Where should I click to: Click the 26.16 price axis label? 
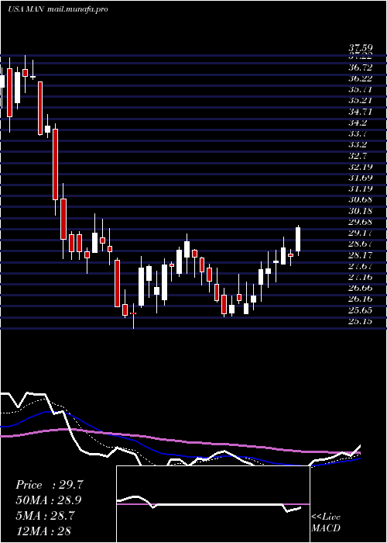pos(361,299)
